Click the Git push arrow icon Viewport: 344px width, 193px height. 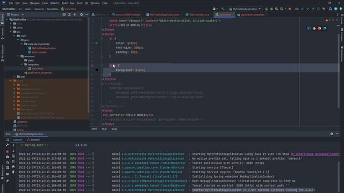pyautogui.click(x=313, y=9)
